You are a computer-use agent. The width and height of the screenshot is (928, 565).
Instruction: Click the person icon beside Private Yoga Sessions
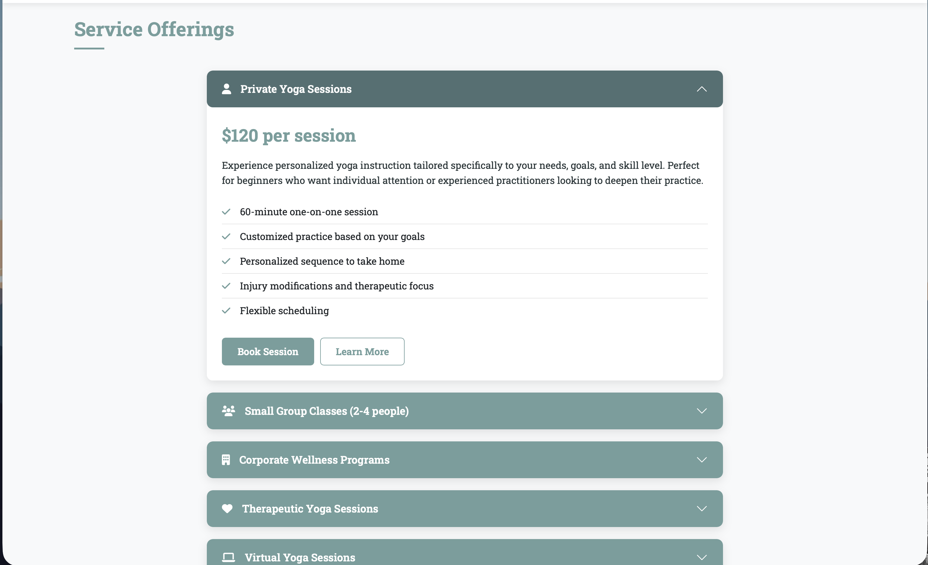coord(226,89)
